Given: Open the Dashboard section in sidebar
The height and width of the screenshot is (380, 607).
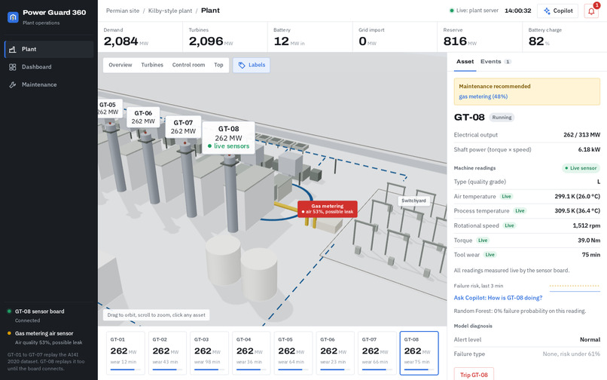Looking at the screenshot, I should pos(49,67).
